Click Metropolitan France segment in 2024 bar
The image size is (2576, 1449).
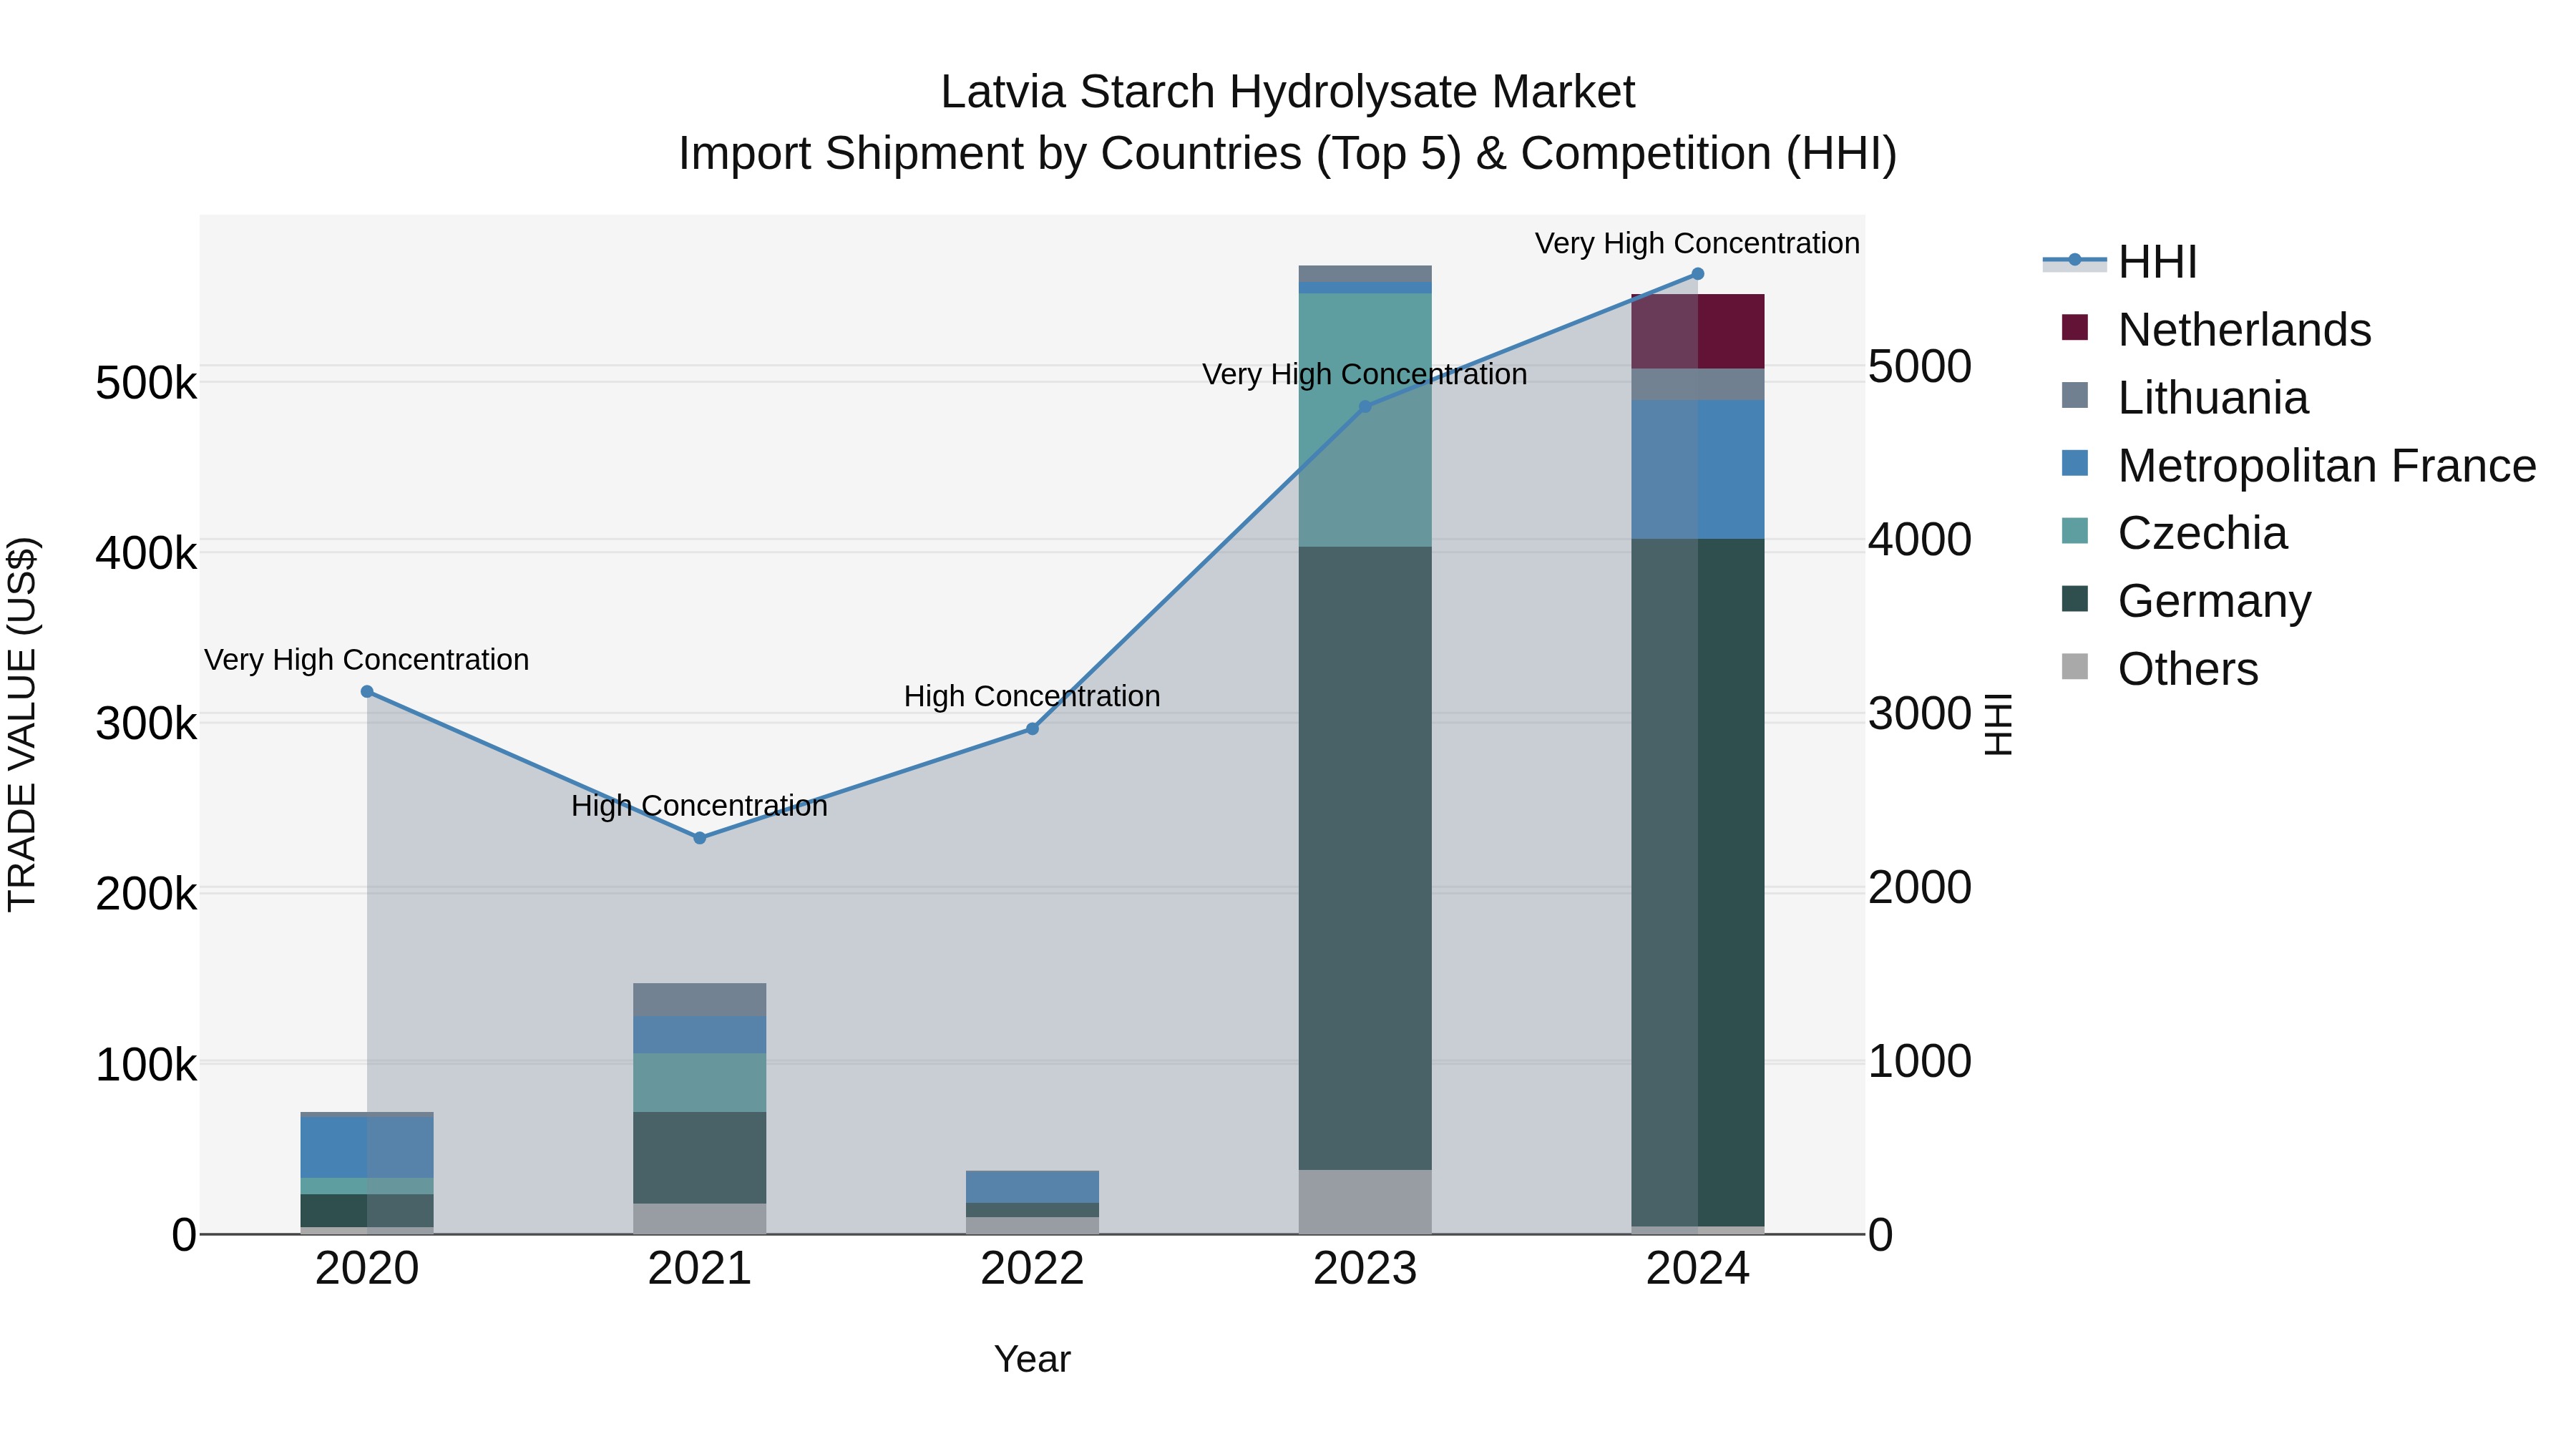pyautogui.click(x=1698, y=470)
